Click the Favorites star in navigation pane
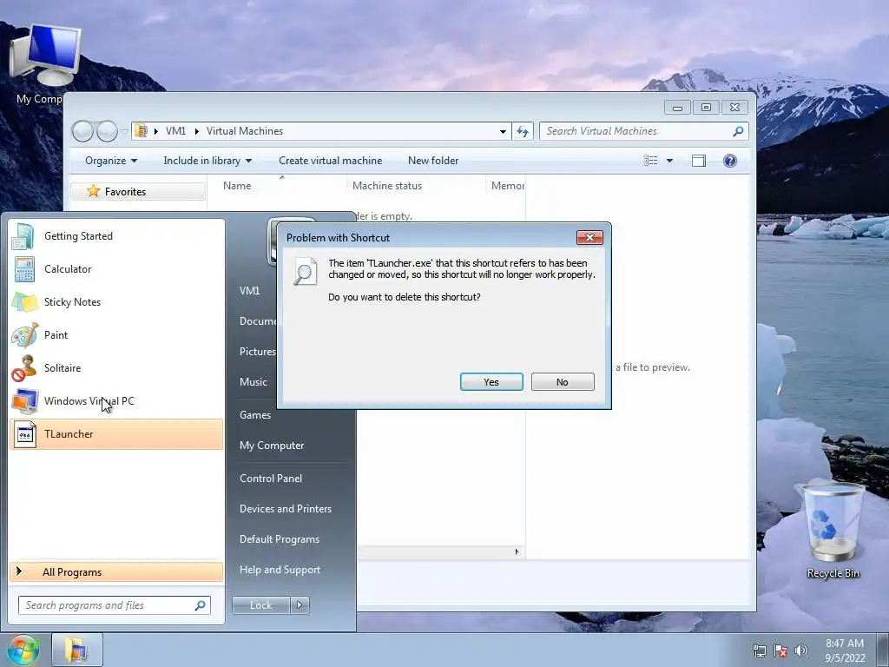889x667 pixels. (x=94, y=191)
